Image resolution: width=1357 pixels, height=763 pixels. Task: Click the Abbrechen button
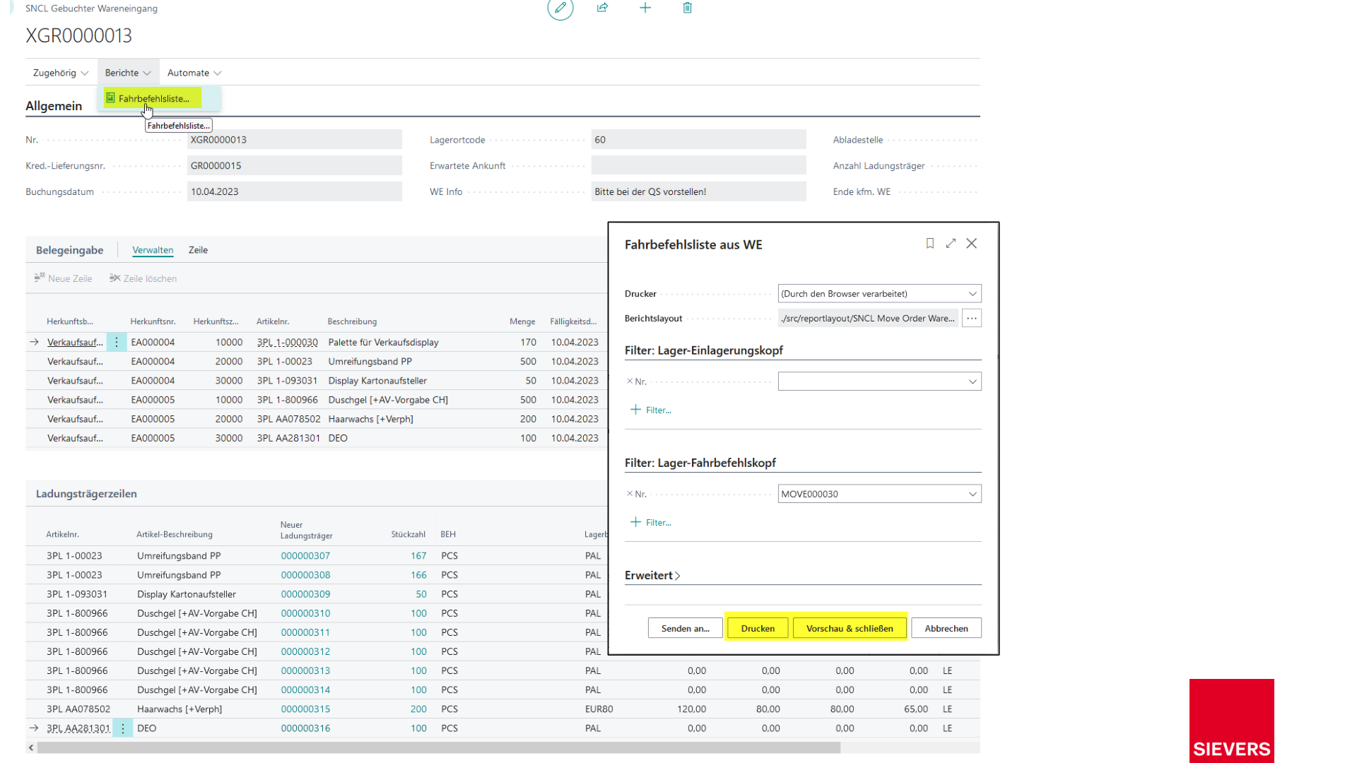(x=946, y=629)
